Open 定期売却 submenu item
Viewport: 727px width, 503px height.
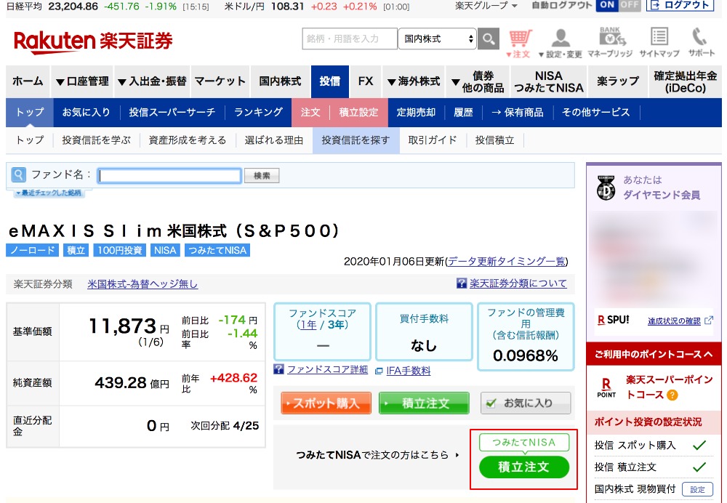416,112
